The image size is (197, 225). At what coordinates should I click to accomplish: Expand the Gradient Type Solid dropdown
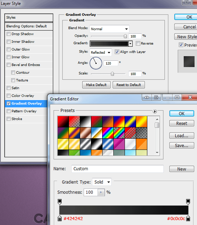102,182
